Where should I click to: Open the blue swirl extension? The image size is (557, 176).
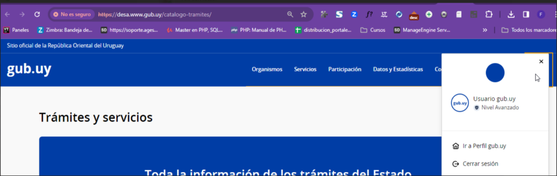[399, 14]
